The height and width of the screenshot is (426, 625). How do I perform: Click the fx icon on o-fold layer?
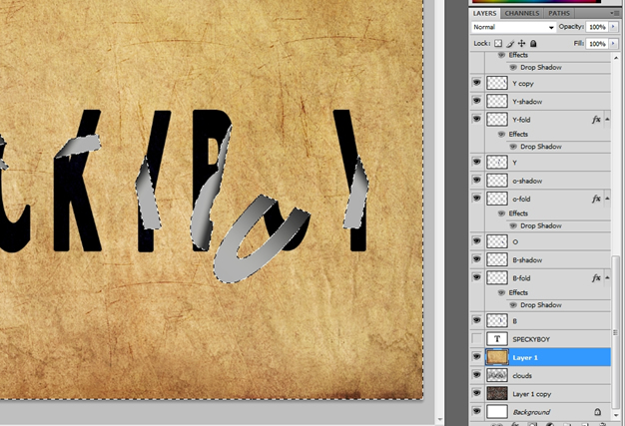(596, 199)
